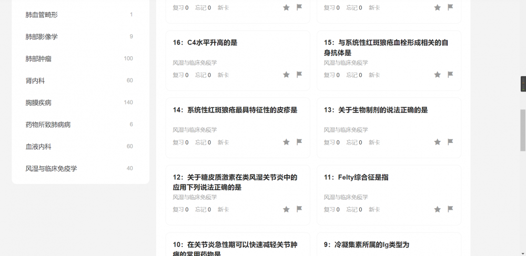Screen dimensions: 526x256
Task: Click 忘记 0 on card 13
Action: click(x=354, y=142)
